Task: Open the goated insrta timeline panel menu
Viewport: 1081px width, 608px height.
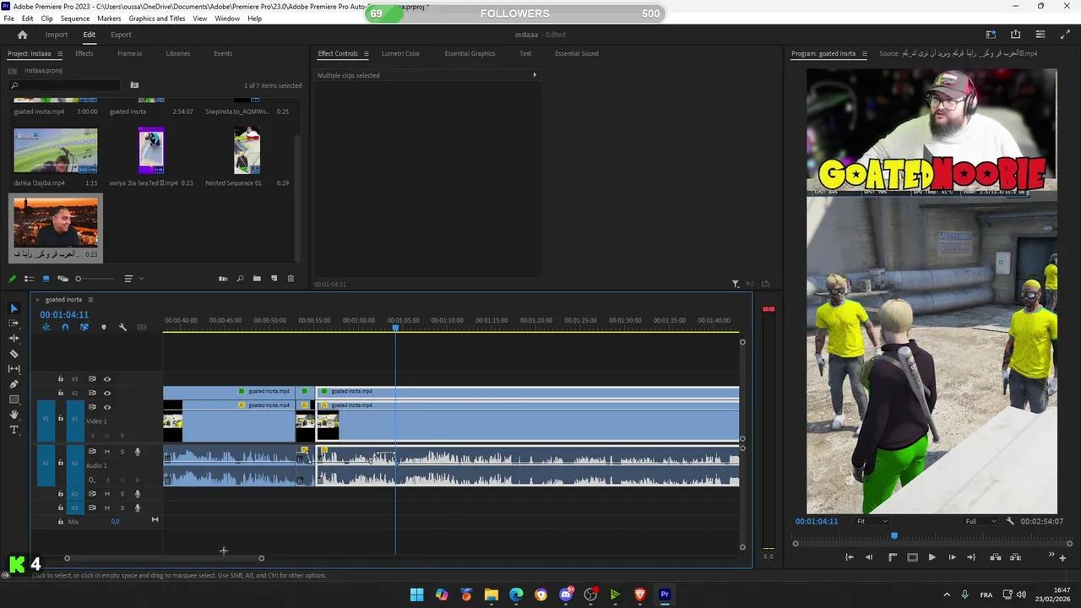Action: (x=90, y=299)
